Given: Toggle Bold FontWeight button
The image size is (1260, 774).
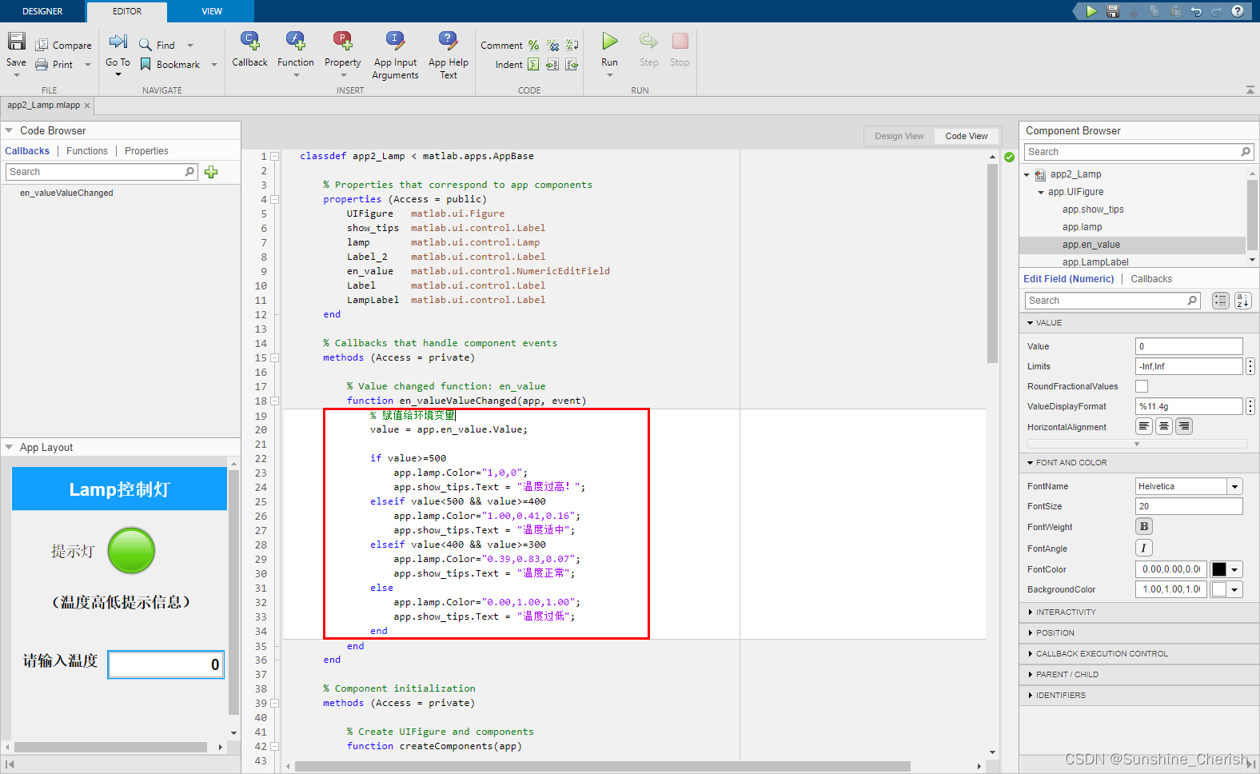Looking at the screenshot, I should click(1144, 526).
